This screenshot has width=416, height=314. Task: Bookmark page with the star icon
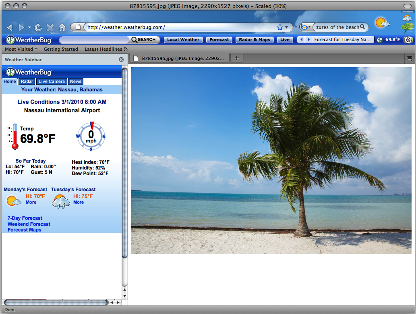279,27
